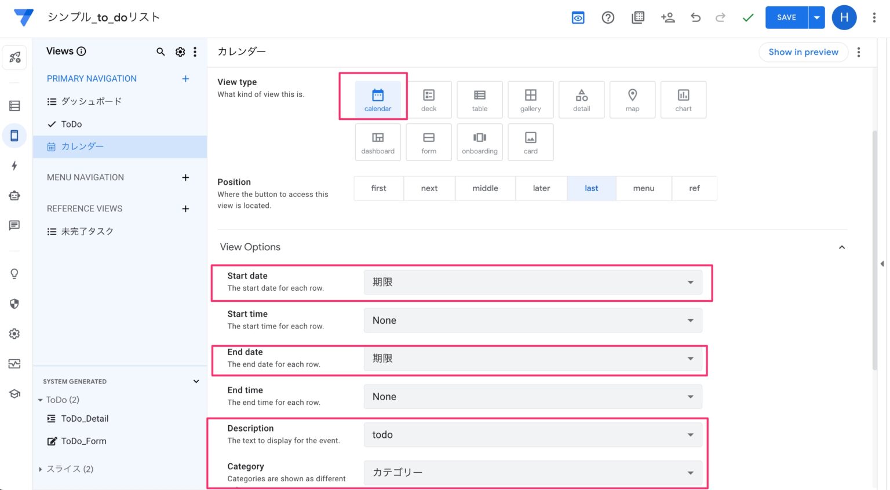Open the Intelligence panel (lightbulb icon)
This screenshot has width=890, height=490.
[14, 273]
